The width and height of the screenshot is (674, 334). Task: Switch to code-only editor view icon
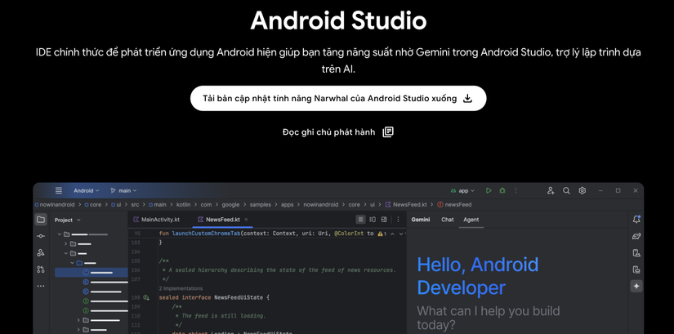(360, 219)
